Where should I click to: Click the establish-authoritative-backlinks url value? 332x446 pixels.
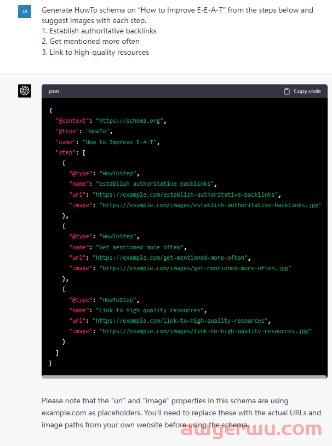185,195
